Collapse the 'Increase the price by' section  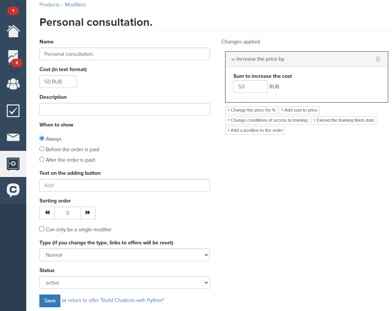click(233, 60)
